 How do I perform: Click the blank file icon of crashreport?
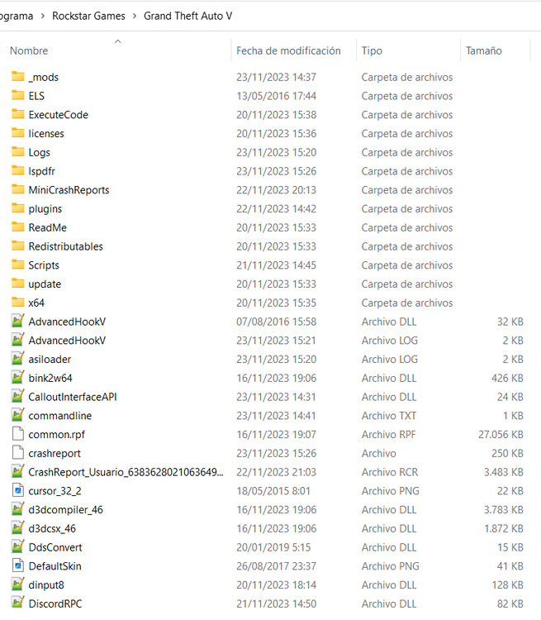[x=18, y=453]
